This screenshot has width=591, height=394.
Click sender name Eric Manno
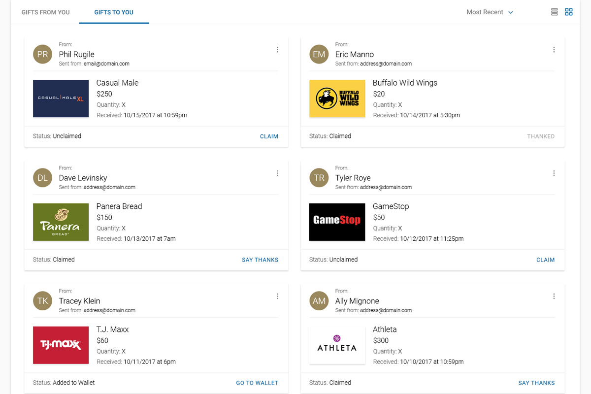355,54
